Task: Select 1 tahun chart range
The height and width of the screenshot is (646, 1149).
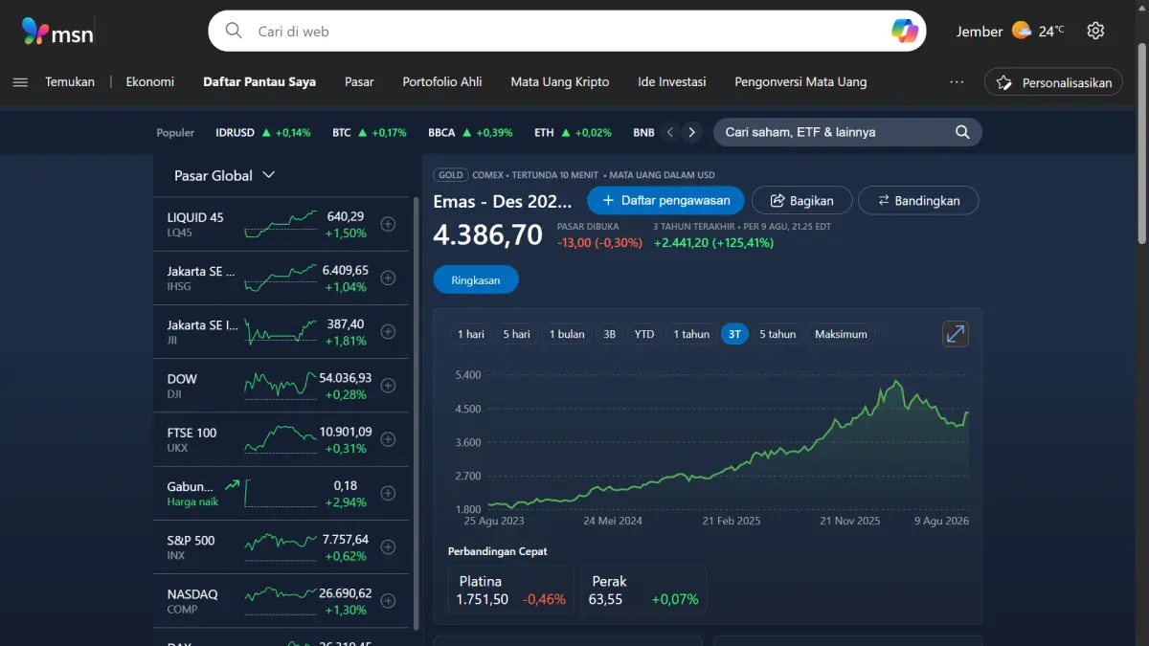Action: pos(691,334)
